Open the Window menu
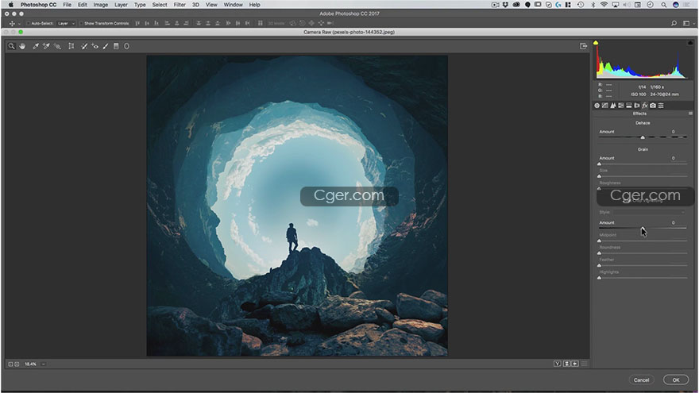Viewport: 699px width, 393px height. coord(234,5)
